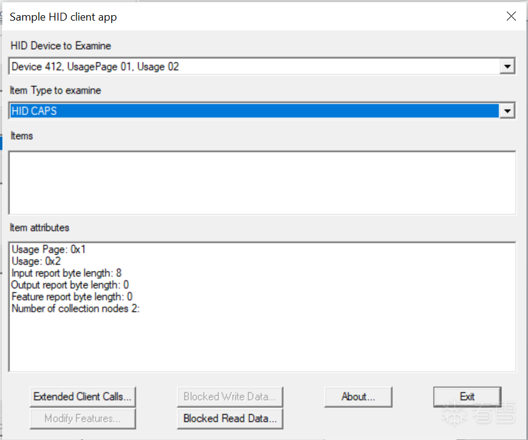Open Extended Client Calls

pos(82,397)
